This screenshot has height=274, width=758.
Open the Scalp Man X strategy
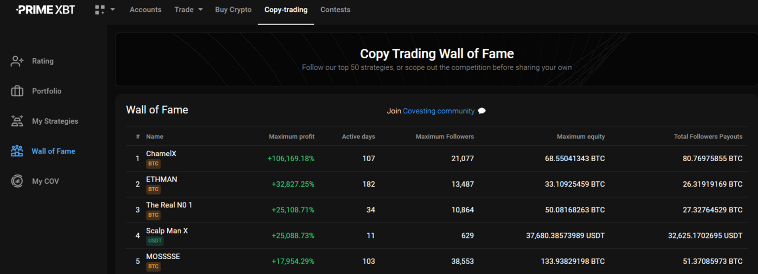point(167,231)
